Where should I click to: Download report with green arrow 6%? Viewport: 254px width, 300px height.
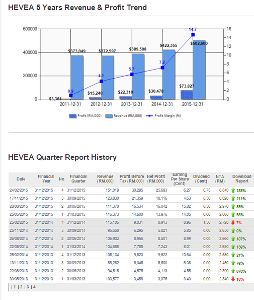coord(236,230)
